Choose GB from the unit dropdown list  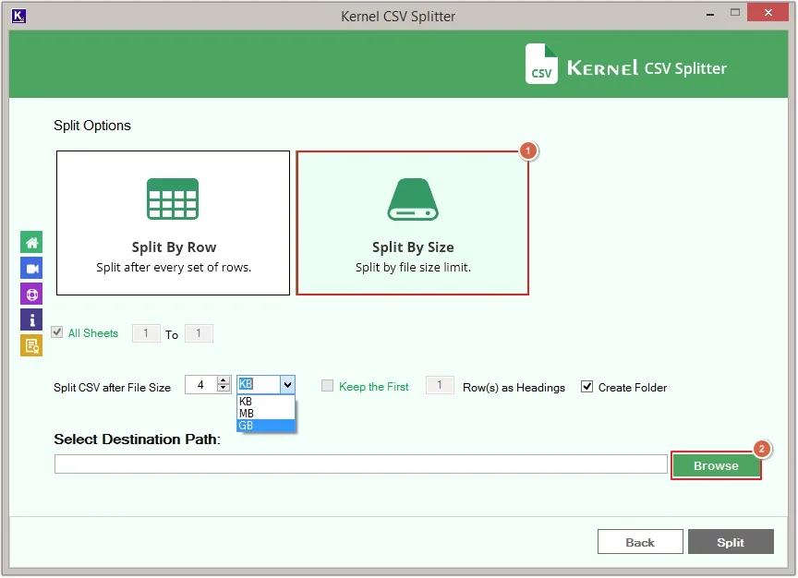[266, 426]
